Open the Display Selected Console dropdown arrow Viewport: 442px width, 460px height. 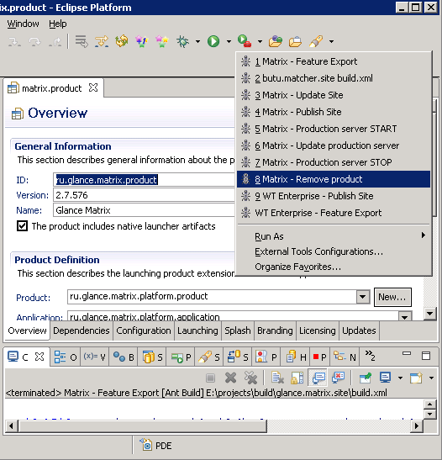point(400,378)
